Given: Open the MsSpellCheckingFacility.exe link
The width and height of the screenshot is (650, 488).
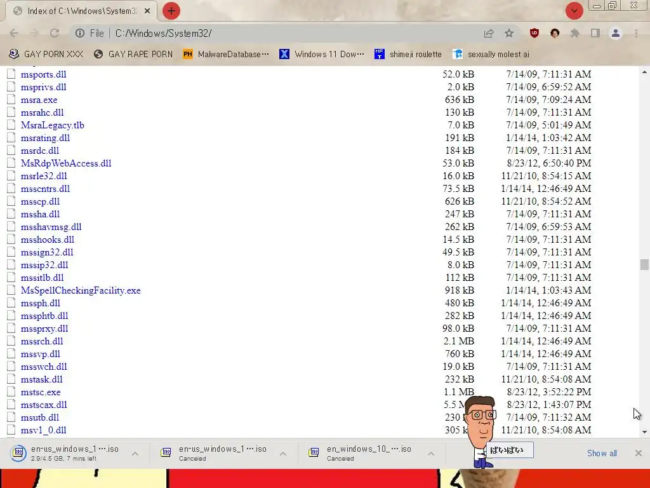Looking at the screenshot, I should point(81,290).
